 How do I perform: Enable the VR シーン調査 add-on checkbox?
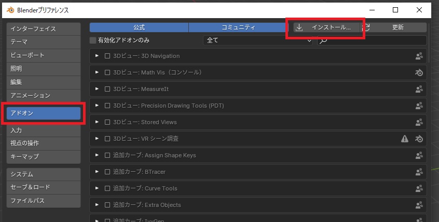[107, 139]
